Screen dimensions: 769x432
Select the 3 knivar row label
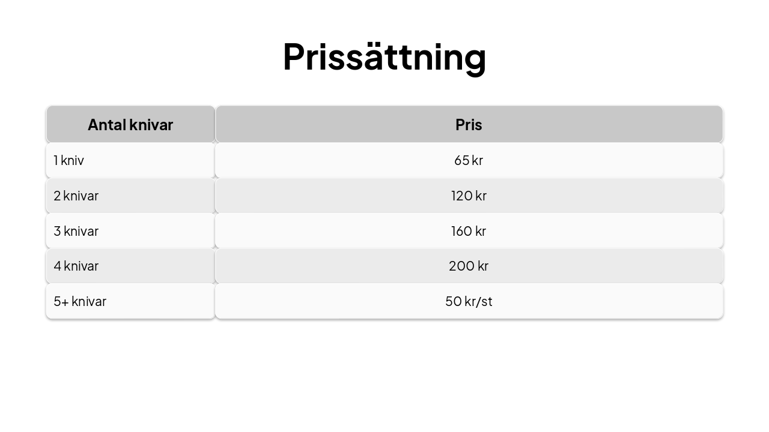click(x=76, y=231)
